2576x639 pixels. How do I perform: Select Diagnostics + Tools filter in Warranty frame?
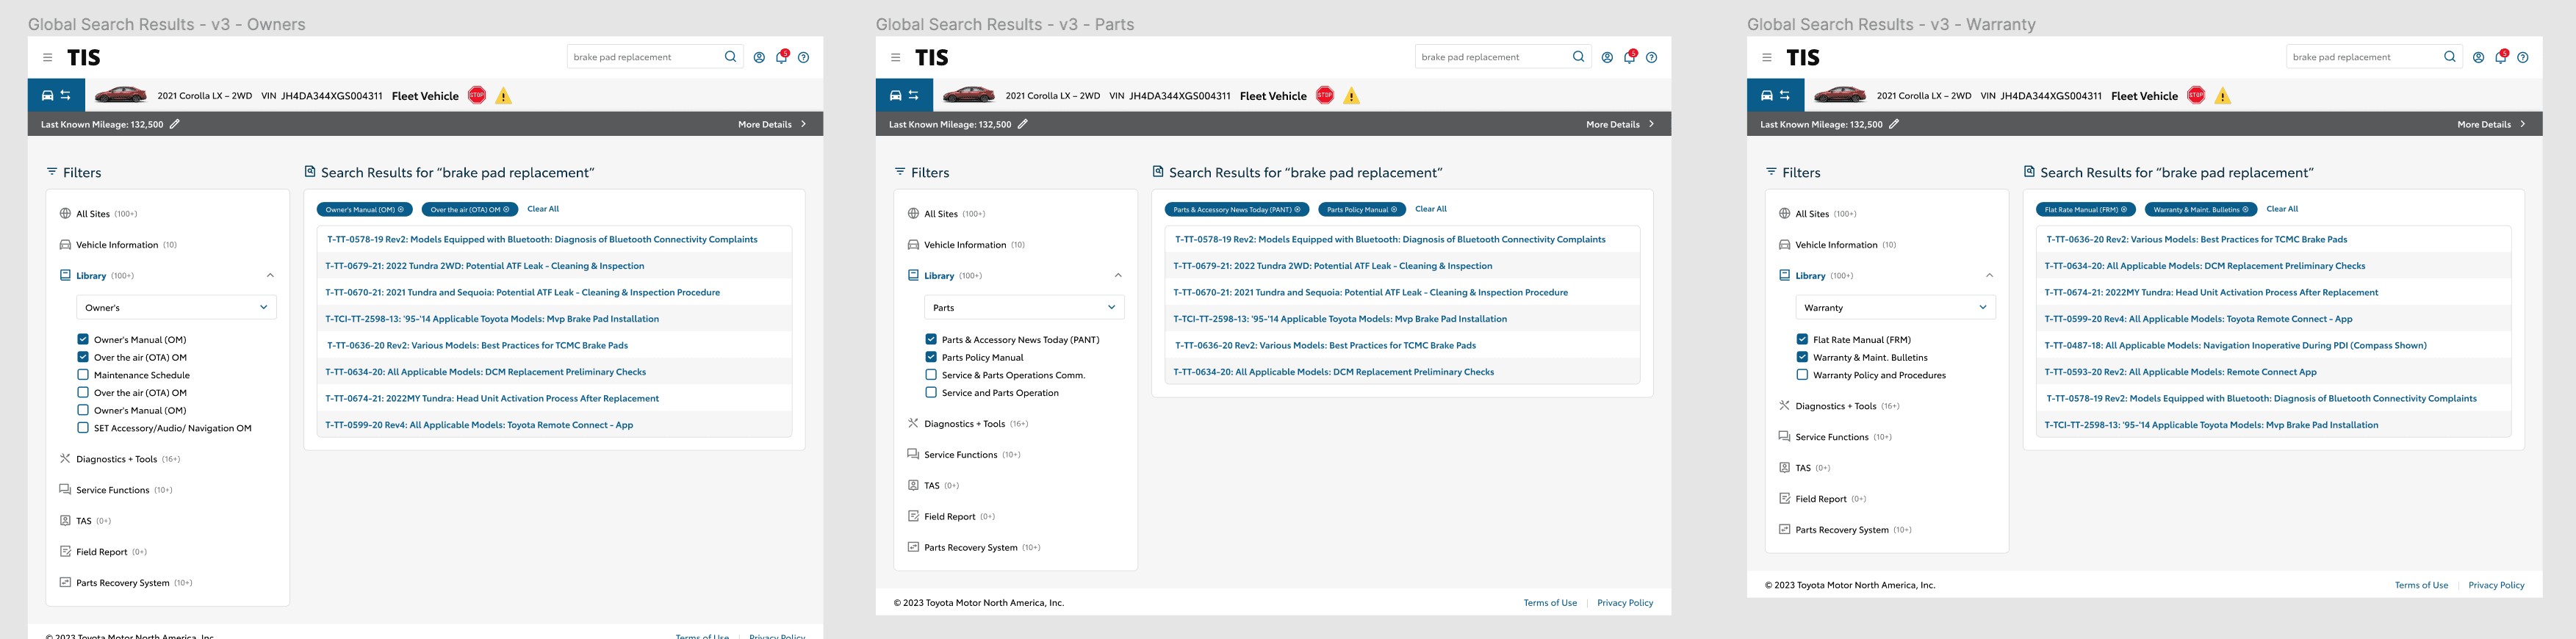click(x=1838, y=406)
